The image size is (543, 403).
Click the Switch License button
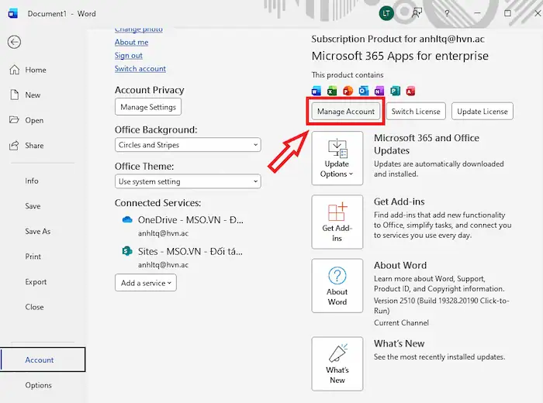pyautogui.click(x=415, y=112)
